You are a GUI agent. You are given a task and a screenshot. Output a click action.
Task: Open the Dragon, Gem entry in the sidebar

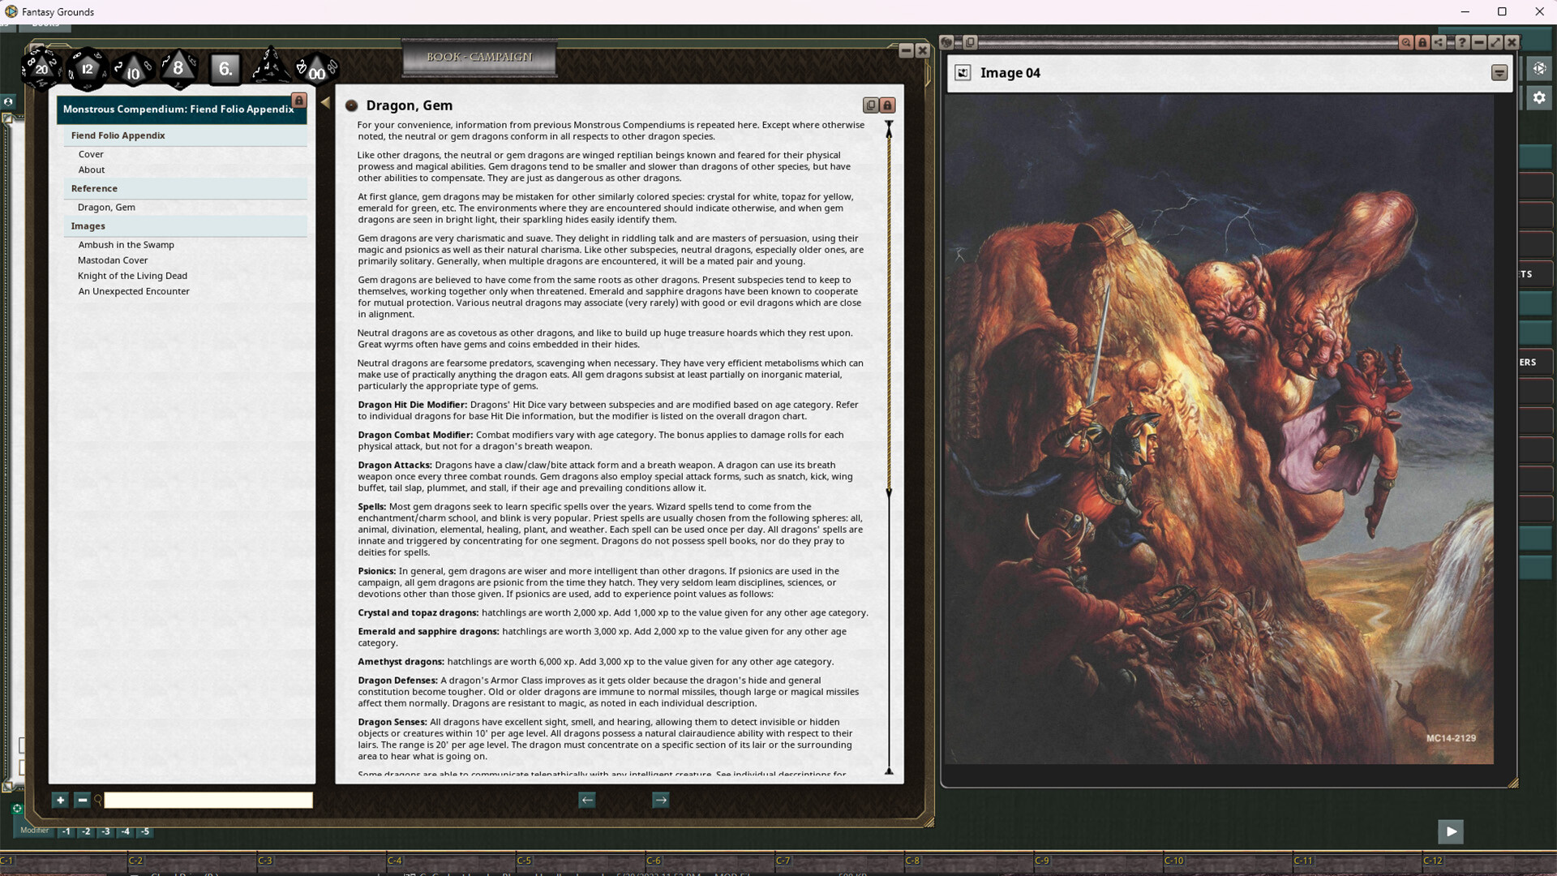coord(106,207)
